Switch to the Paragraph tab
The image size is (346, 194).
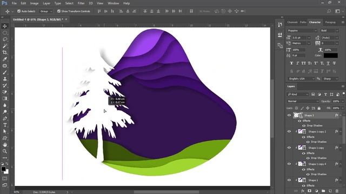(330, 22)
